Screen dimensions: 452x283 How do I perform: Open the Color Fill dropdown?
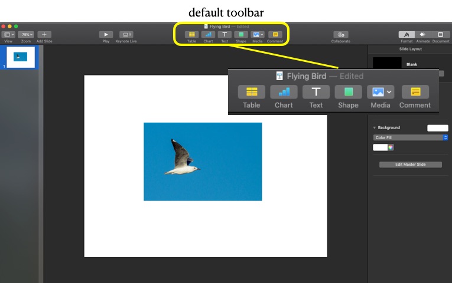(411, 137)
